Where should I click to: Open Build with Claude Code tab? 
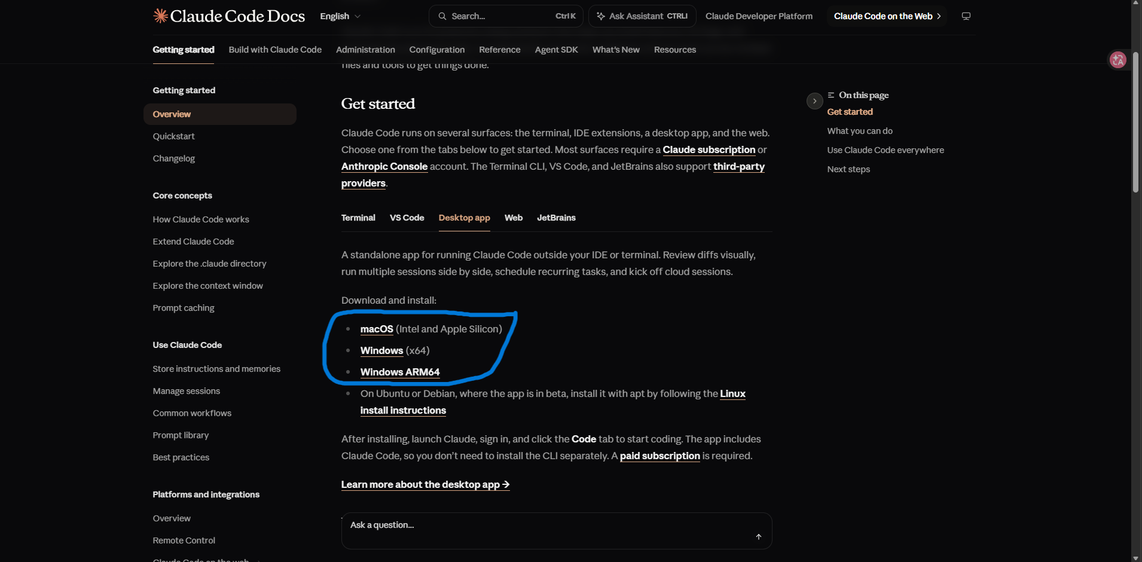[x=275, y=50]
